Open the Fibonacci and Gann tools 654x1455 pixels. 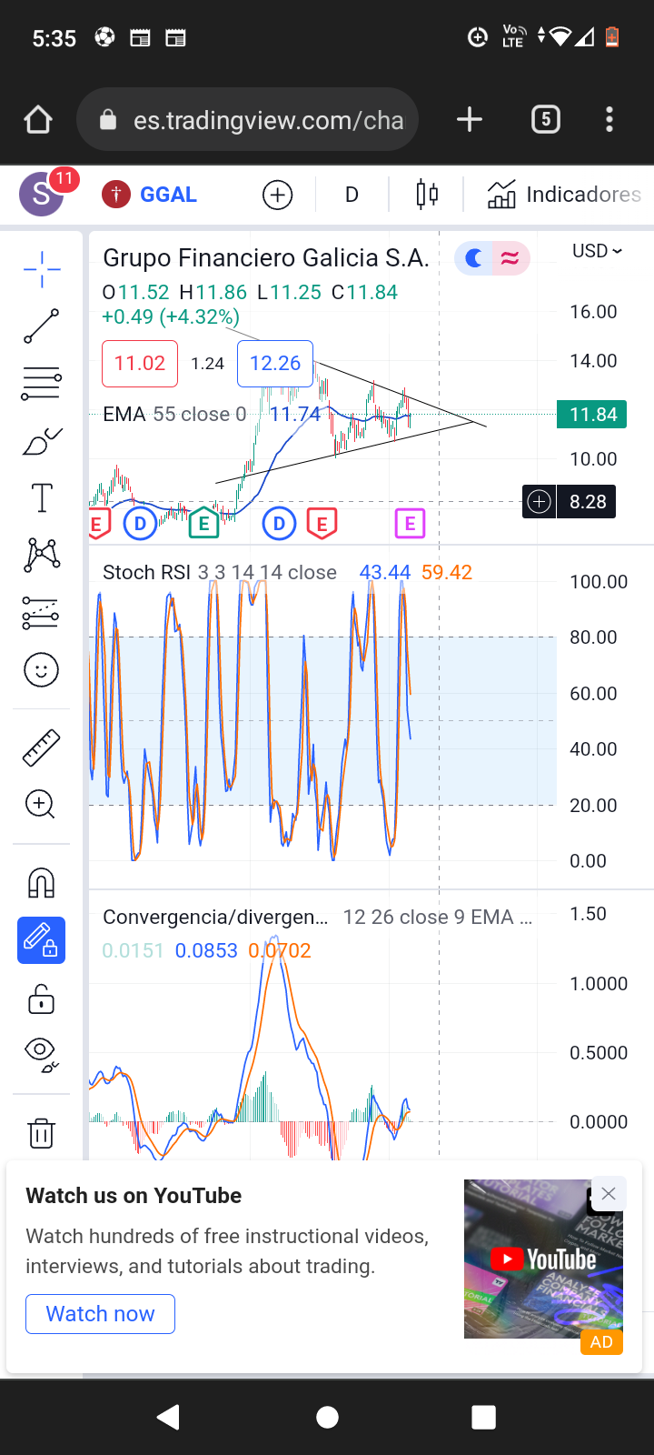point(42,383)
